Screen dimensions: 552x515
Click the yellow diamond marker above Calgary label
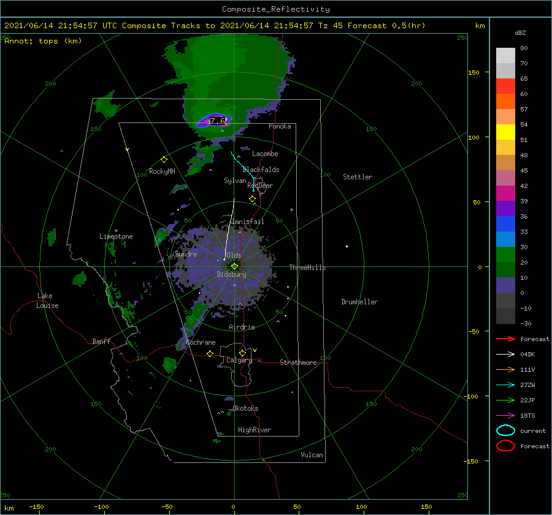click(242, 353)
